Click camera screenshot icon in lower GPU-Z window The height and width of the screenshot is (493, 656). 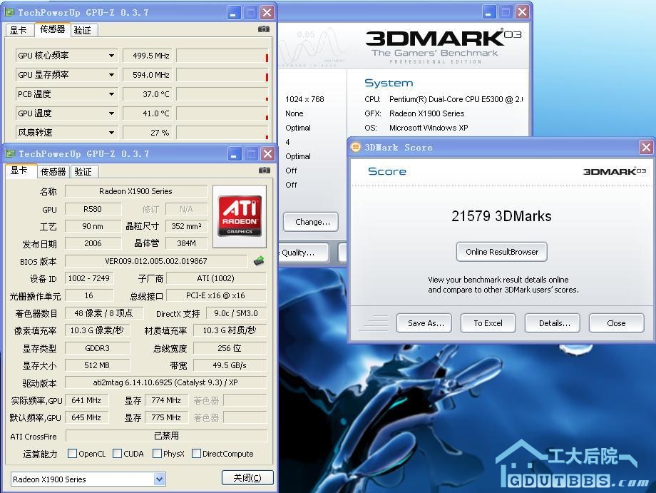tap(264, 170)
